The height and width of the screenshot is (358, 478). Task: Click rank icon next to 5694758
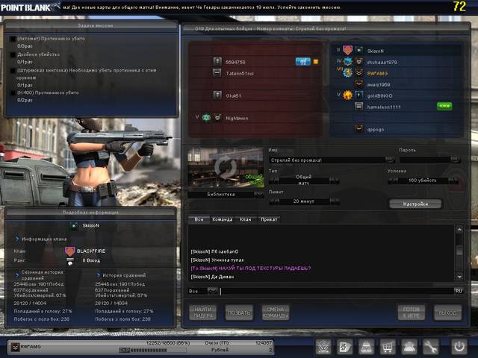[217, 61]
